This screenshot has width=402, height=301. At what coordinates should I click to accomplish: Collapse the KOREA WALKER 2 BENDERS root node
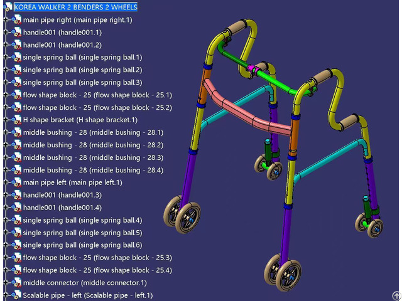coord(2,7)
